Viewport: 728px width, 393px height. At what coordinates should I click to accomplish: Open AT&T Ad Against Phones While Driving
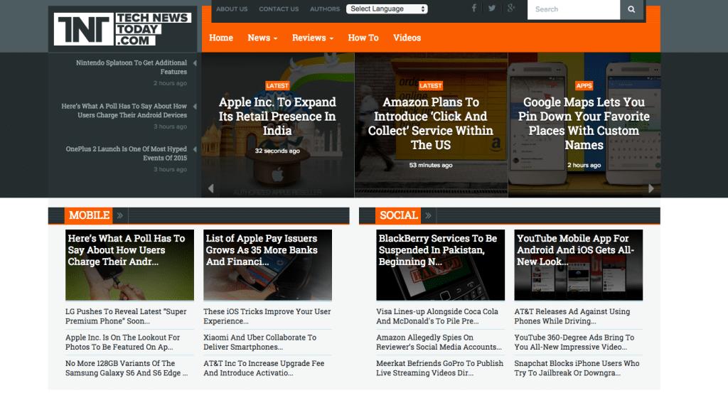(x=572, y=316)
